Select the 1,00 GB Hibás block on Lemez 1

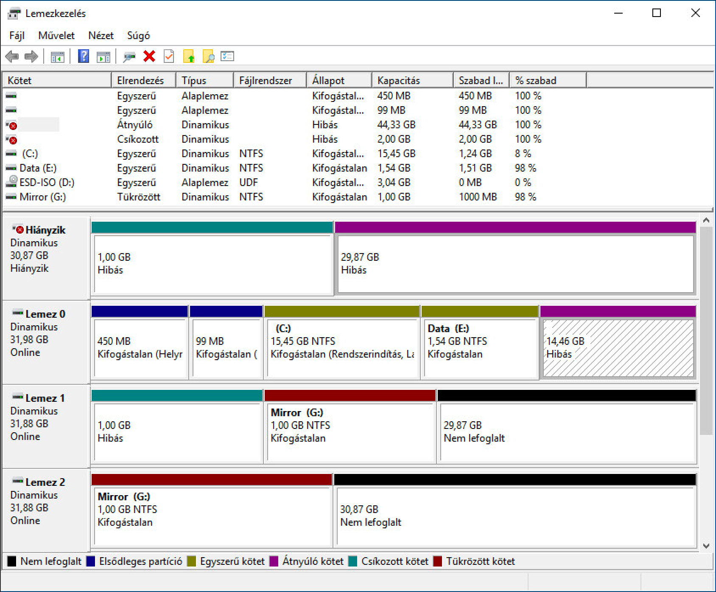177,432
